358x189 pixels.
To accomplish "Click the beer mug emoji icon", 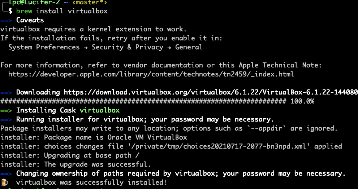I will tap(5, 183).
